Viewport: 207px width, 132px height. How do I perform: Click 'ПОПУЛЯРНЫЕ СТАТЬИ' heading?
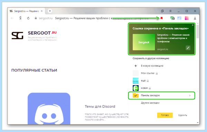pos(34,70)
